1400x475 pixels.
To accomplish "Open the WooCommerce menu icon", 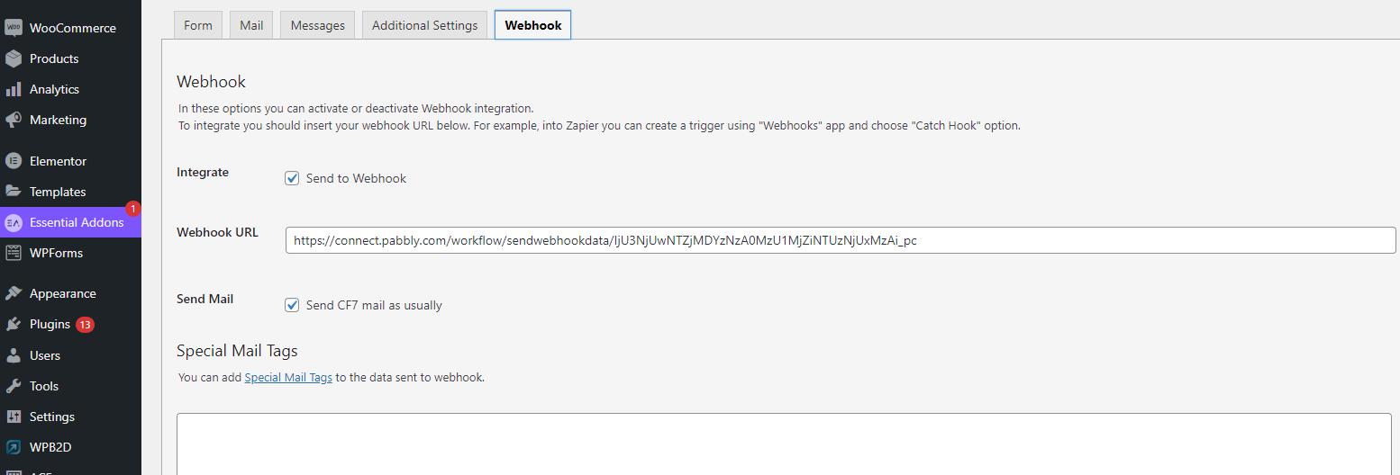I will (14, 28).
